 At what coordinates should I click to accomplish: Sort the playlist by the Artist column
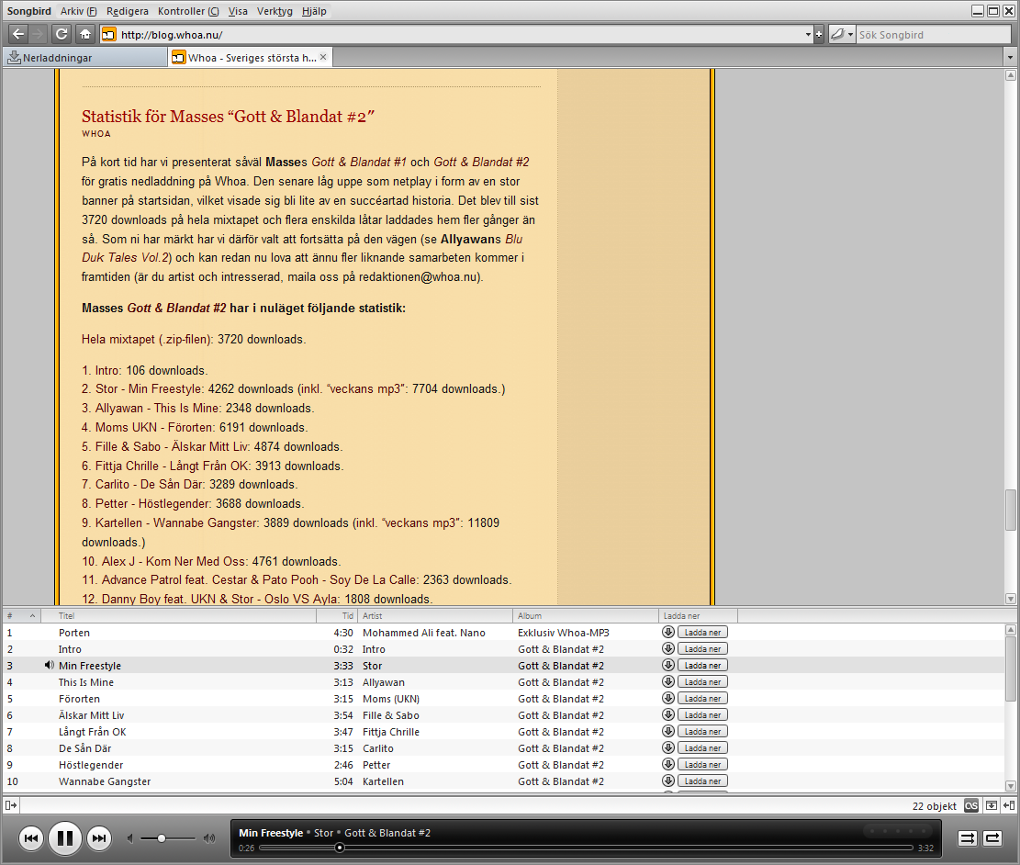(436, 616)
